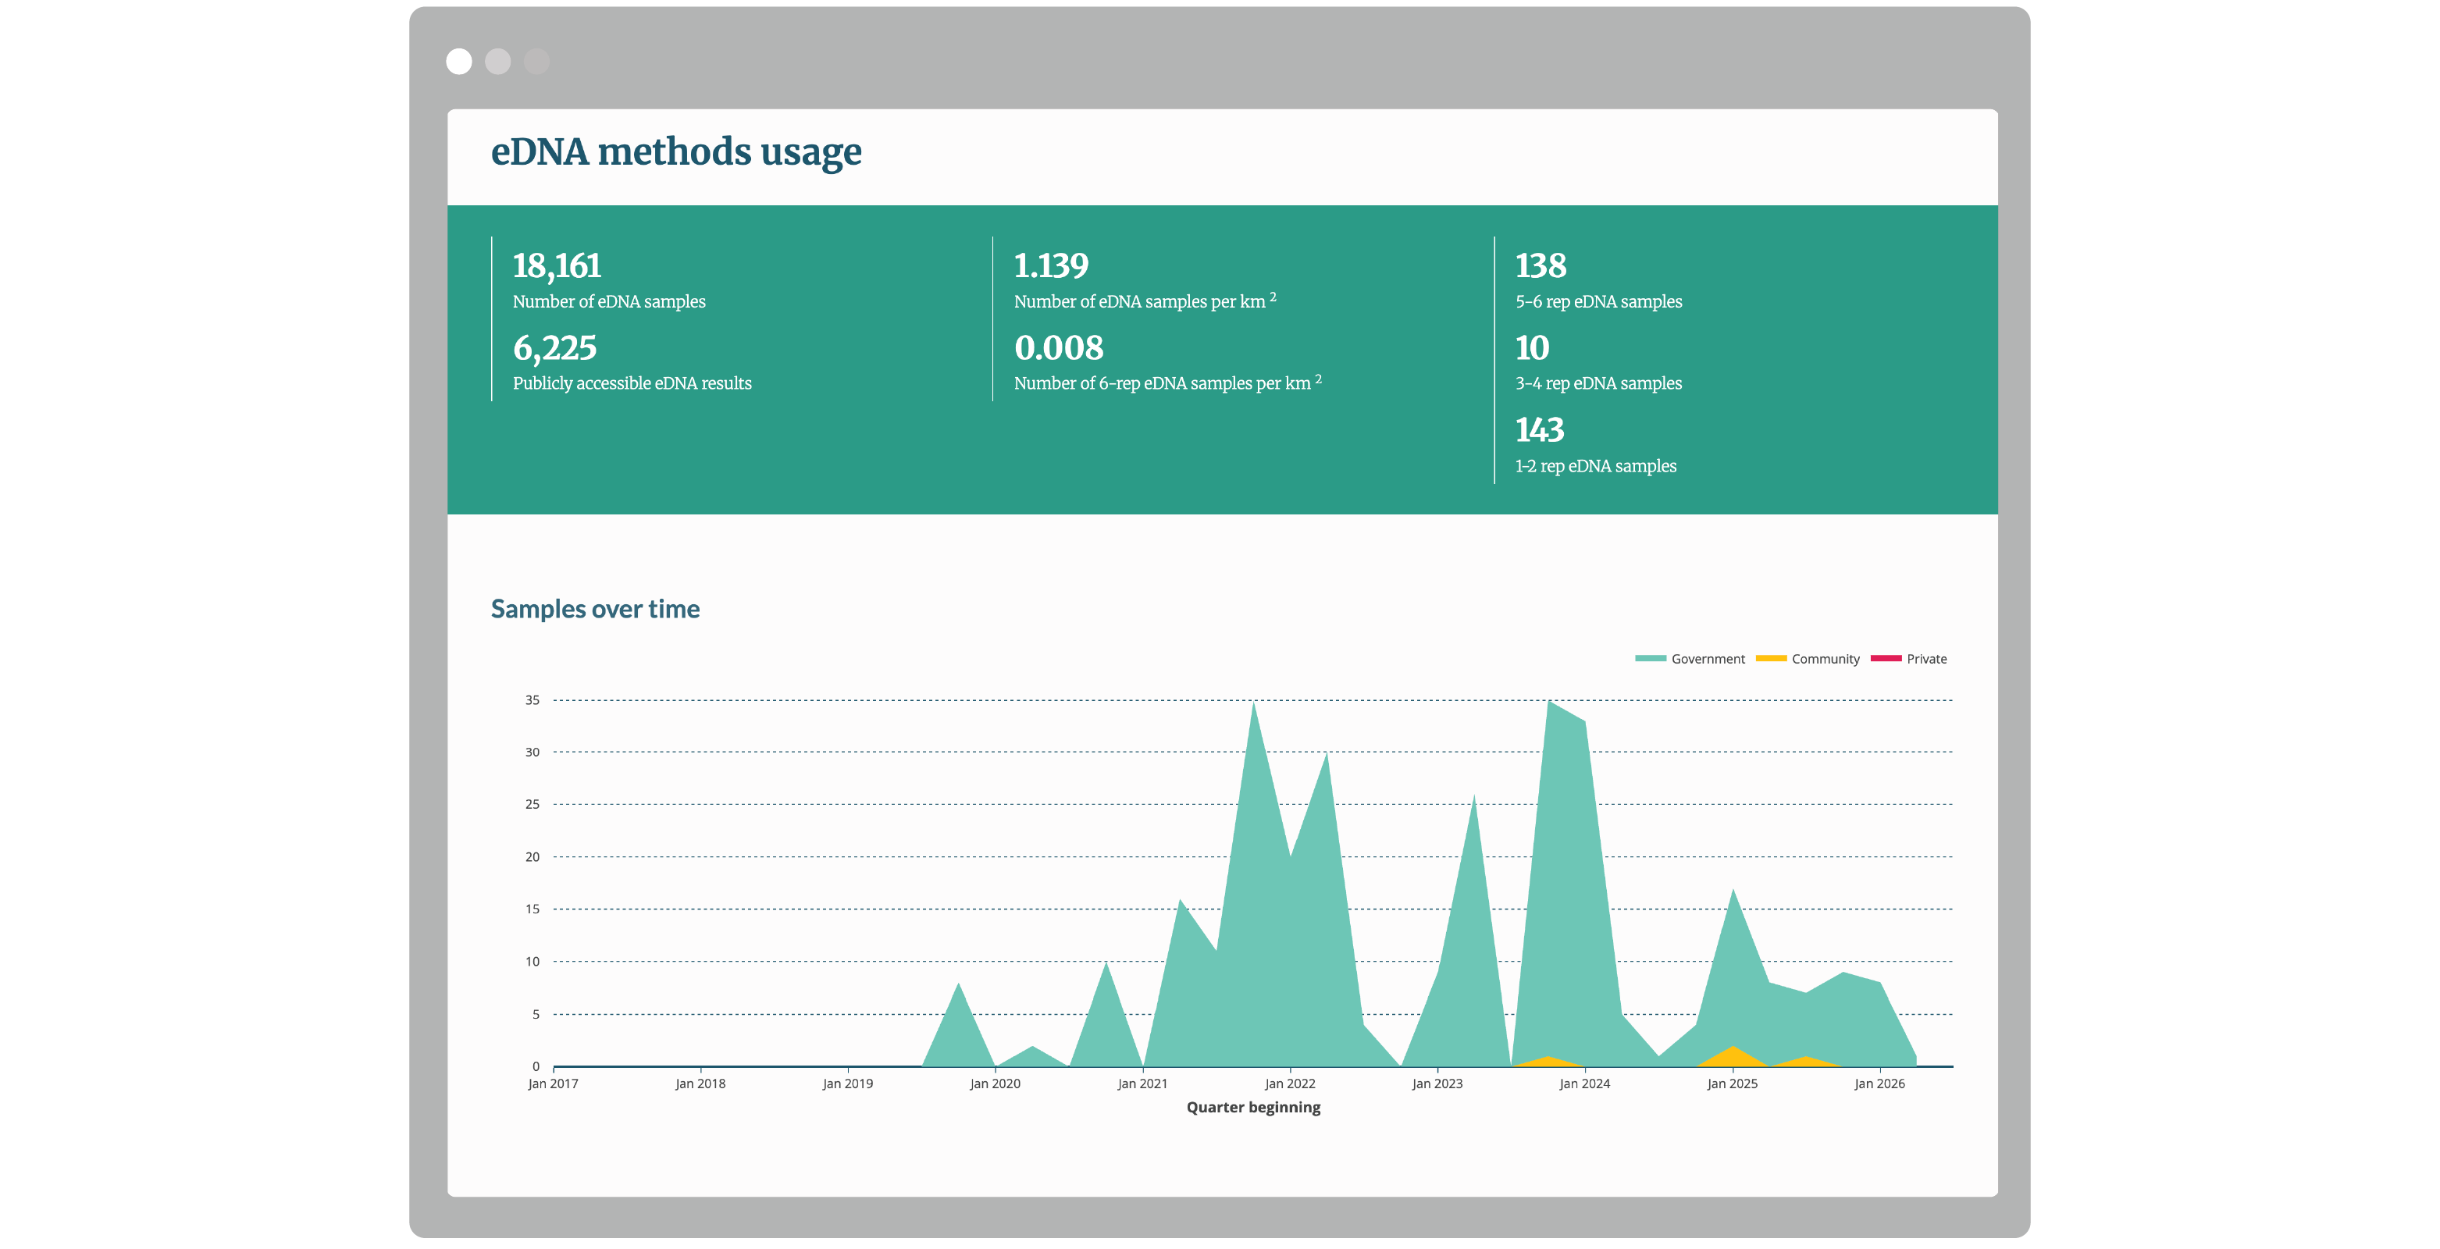The image size is (2440, 1249).
Task: Click the teal Government legend swatch
Action: (1650, 659)
